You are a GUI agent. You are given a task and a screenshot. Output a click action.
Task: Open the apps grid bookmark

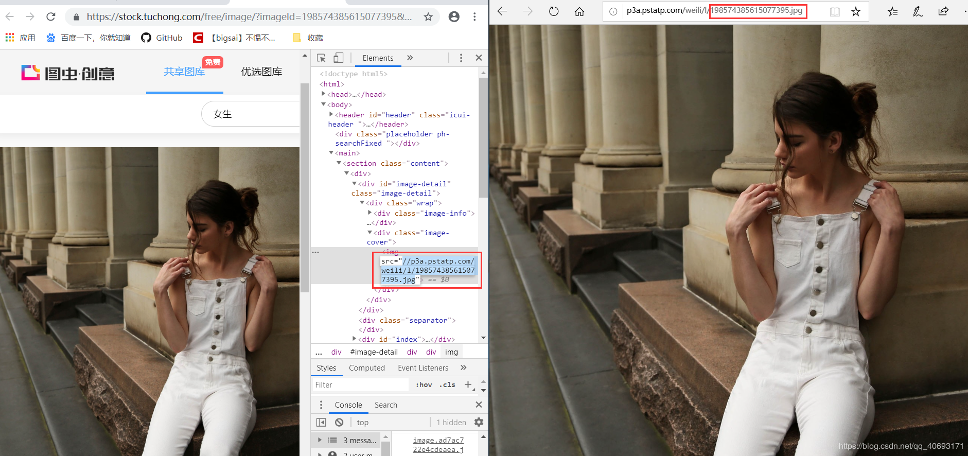coord(20,38)
